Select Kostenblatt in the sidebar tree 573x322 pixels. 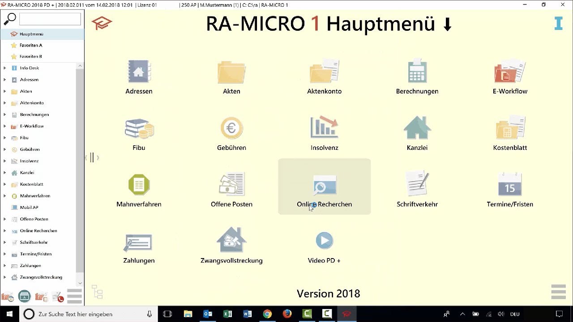point(31,184)
